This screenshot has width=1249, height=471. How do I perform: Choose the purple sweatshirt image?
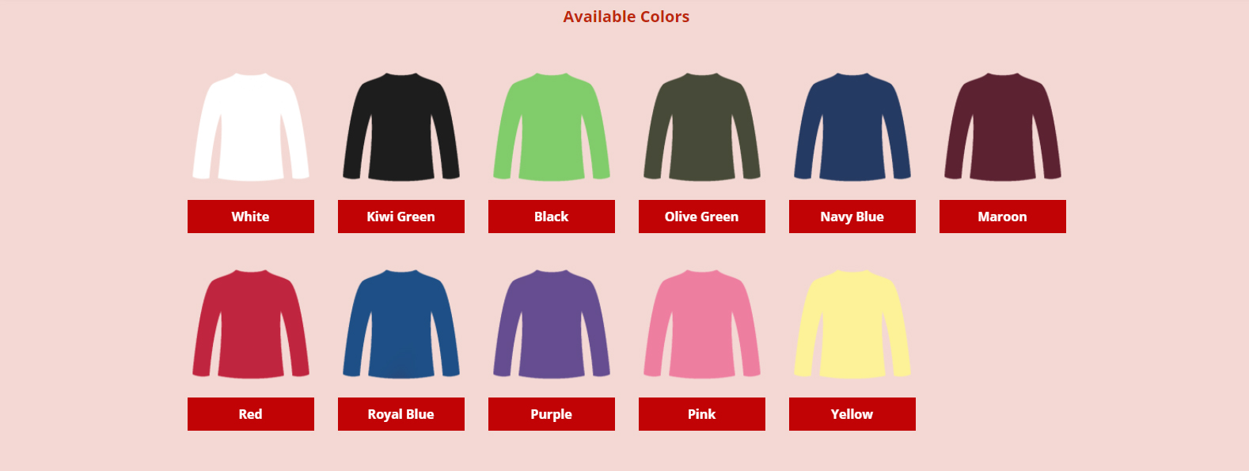pos(552,324)
